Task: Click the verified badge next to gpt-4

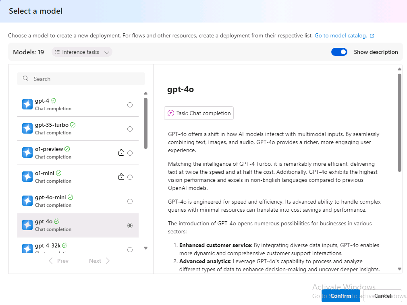Action: tap(54, 101)
